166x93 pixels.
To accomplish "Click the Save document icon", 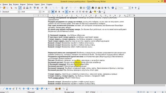I will (x=7, y=8).
